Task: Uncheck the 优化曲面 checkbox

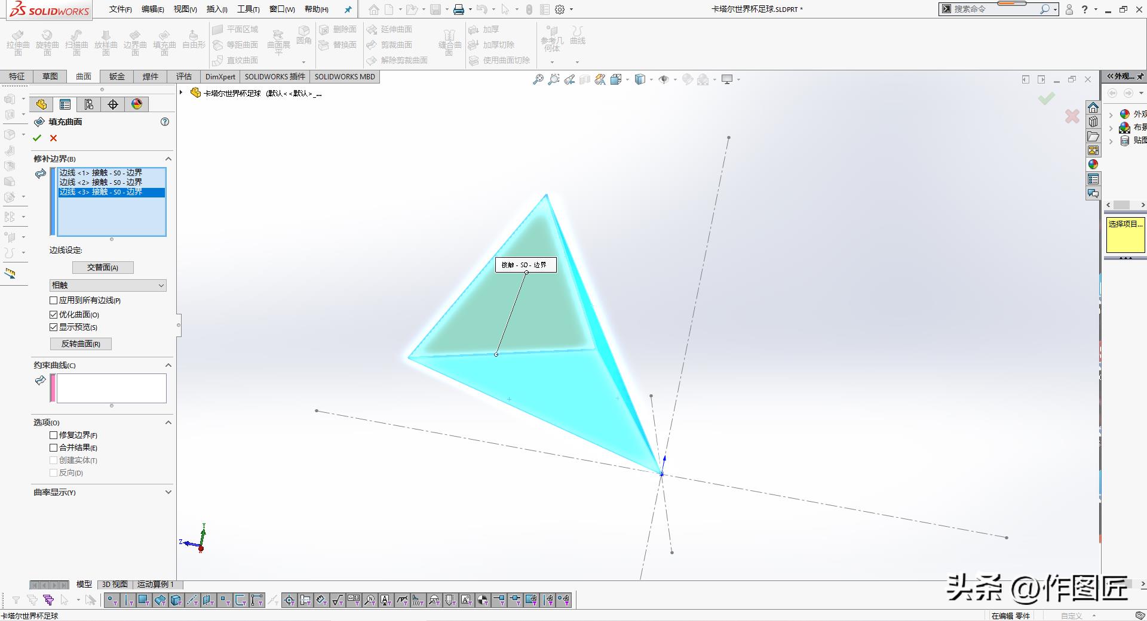Action: [x=54, y=314]
